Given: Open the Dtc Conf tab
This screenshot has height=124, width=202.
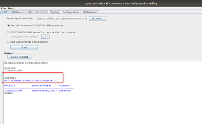Looking at the screenshot, I should click(41, 12).
